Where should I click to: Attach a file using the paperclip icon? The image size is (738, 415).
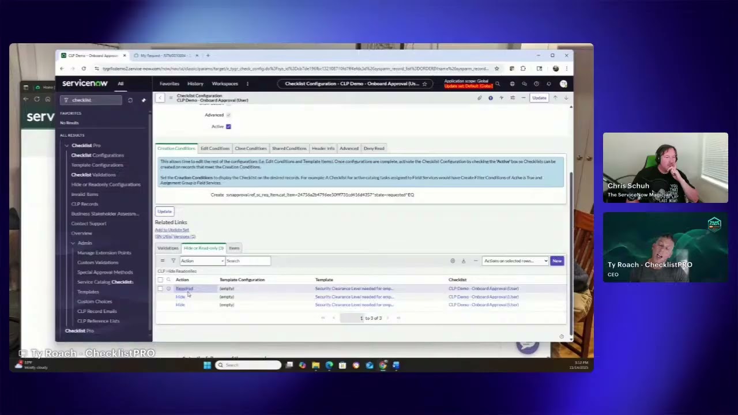pos(480,97)
